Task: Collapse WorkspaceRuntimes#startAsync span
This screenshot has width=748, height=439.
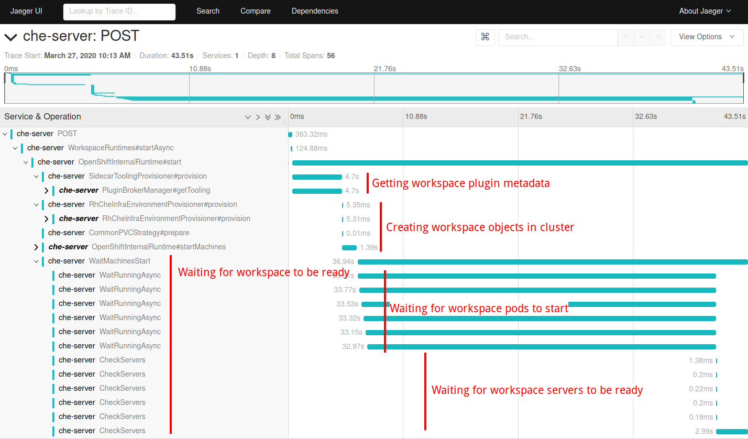Action: pyautogui.click(x=15, y=148)
